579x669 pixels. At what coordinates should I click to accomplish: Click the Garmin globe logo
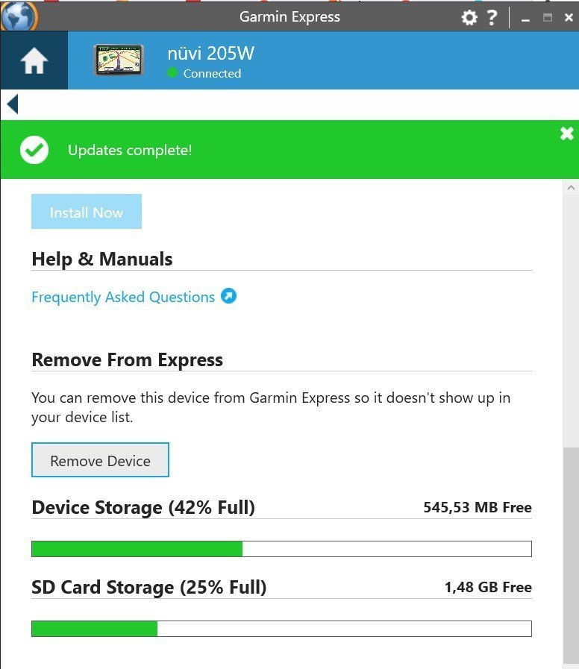[18, 16]
